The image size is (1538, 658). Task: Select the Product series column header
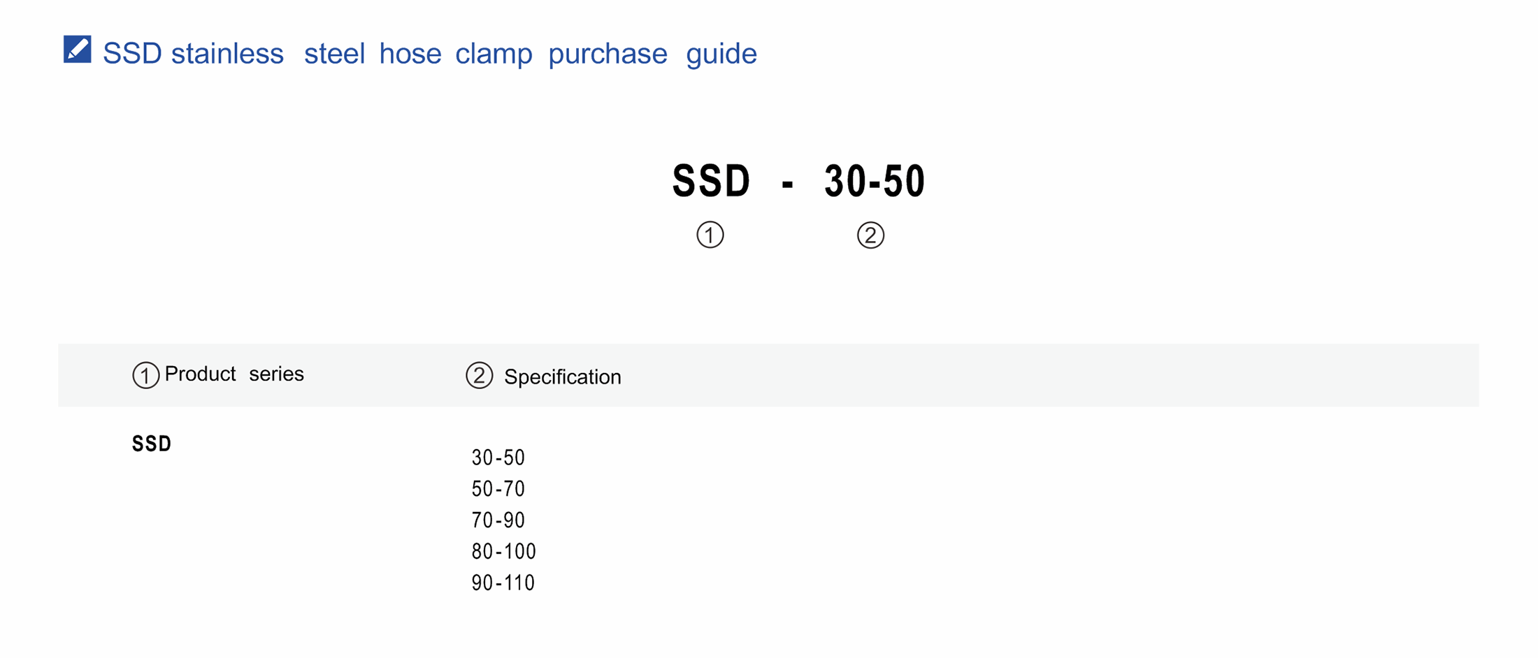[x=234, y=374]
